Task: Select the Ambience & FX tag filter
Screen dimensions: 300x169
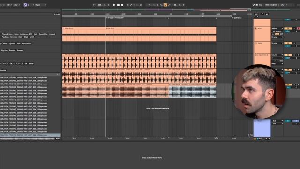Action: click(26, 34)
